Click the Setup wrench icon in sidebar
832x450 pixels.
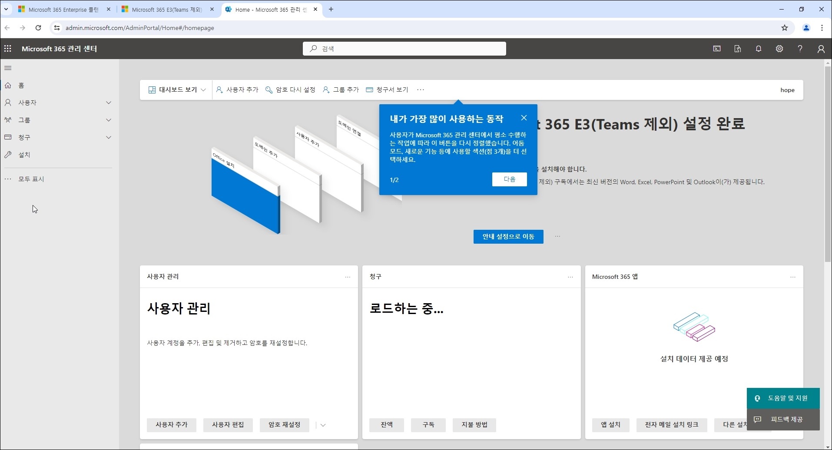click(8, 155)
